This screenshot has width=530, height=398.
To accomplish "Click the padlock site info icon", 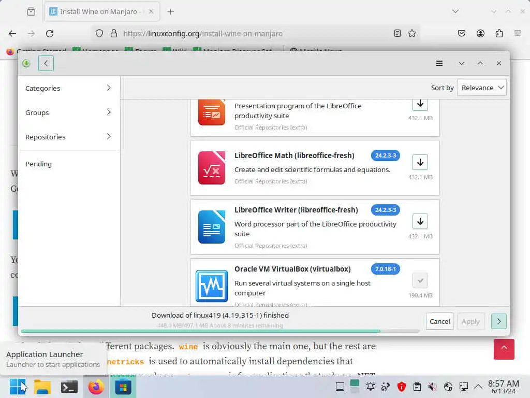I will pyautogui.click(x=114, y=34).
